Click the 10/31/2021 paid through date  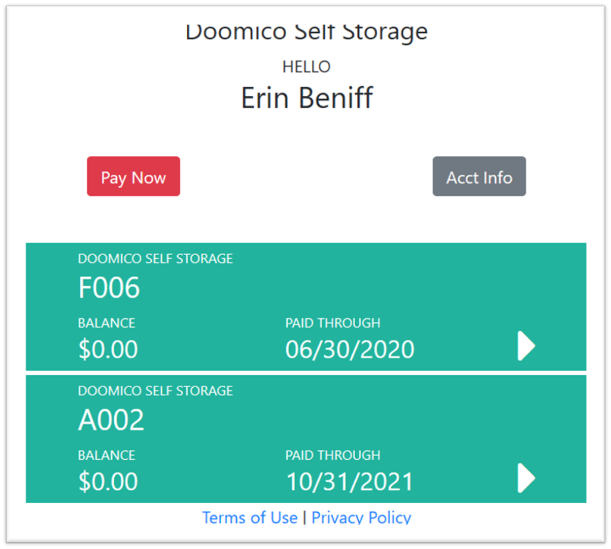[x=350, y=481]
